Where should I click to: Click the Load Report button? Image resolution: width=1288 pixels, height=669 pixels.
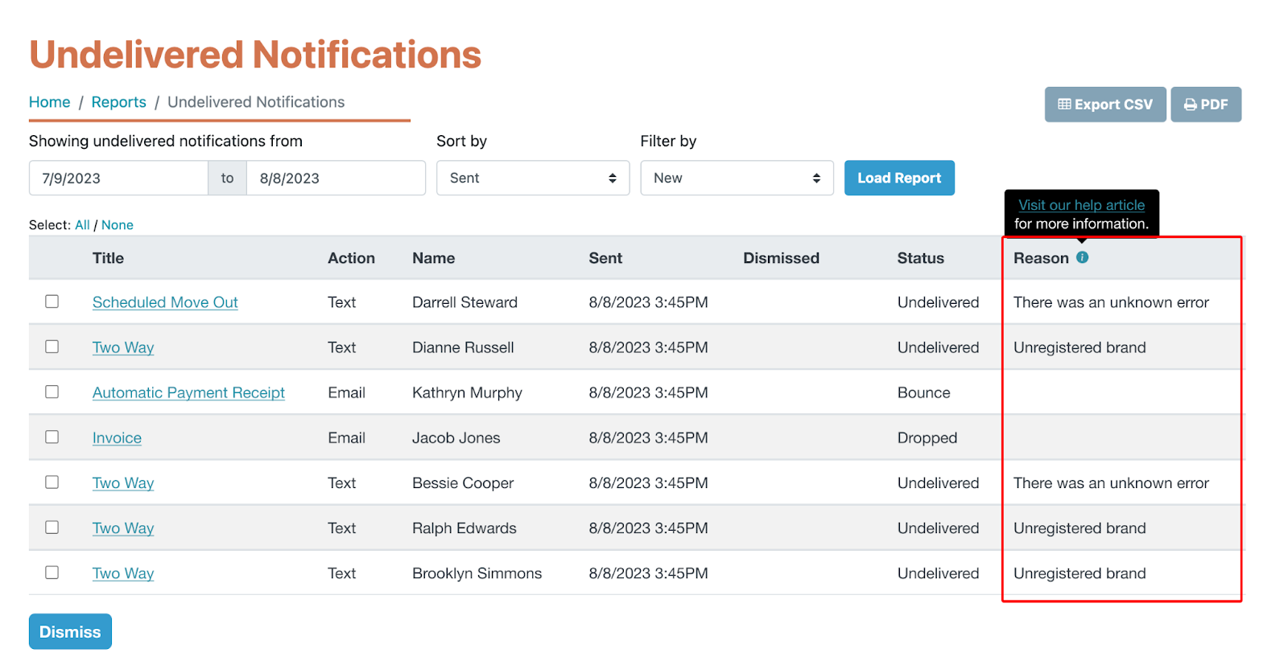[899, 178]
